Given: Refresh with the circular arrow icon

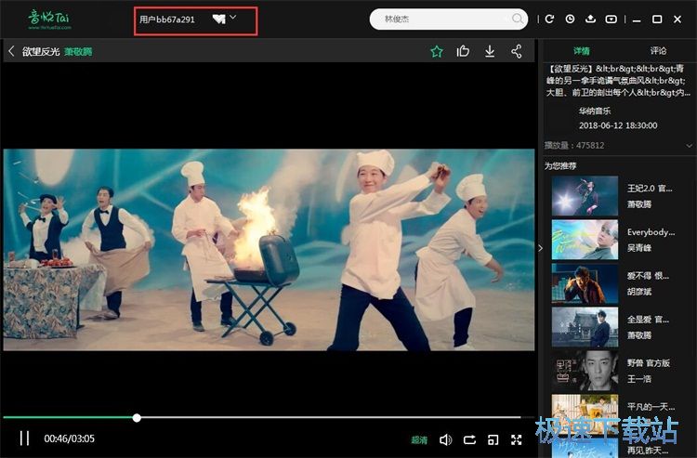Looking at the screenshot, I should coord(549,19).
